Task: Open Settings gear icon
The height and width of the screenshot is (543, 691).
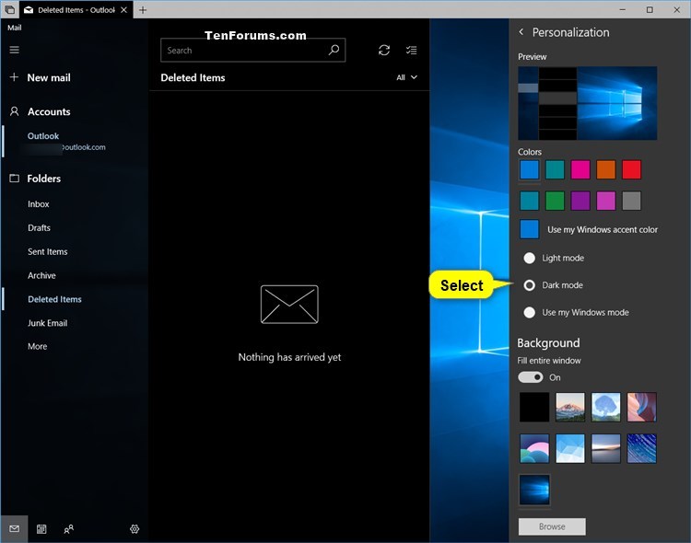Action: click(135, 528)
